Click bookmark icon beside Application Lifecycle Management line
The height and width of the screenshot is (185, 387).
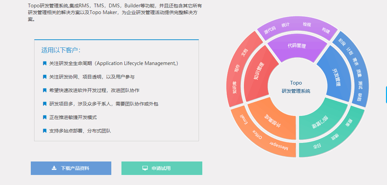point(45,63)
